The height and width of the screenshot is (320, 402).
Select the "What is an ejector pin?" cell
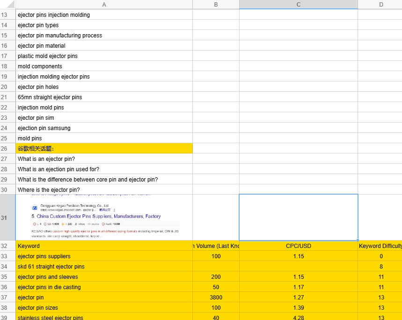click(x=104, y=159)
